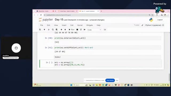Image resolution: width=171 pixels, height=96 pixels.
Task: Click the Last Checkpoint status text
Action: 76,20
